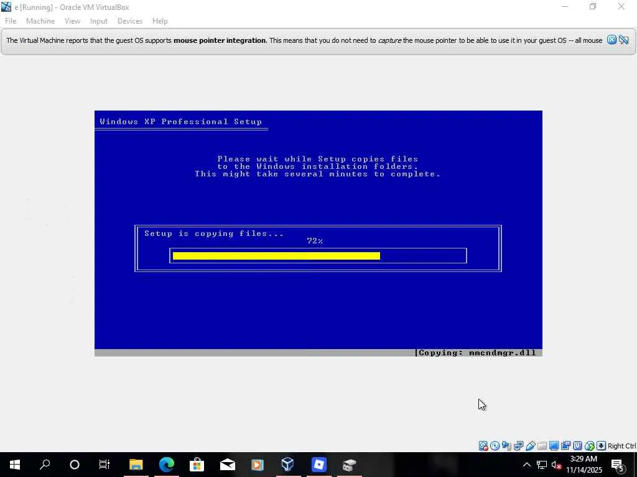Open the File menu in VirtualBox
This screenshot has height=477, width=637.
(x=11, y=21)
